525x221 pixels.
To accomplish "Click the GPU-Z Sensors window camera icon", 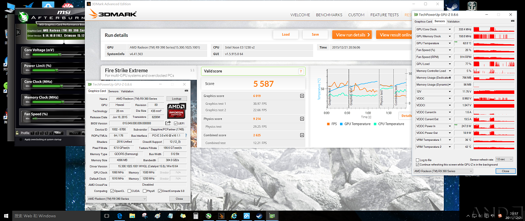I will tap(512, 21).
